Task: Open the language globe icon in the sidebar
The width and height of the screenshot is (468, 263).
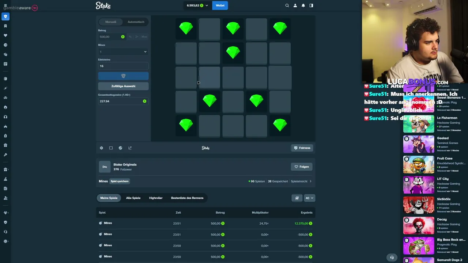Action: (x=5, y=241)
